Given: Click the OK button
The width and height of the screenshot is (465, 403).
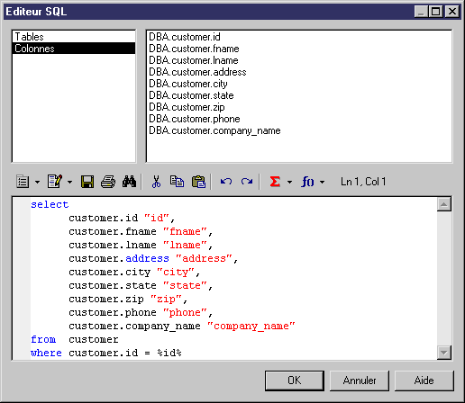Looking at the screenshot, I should (x=295, y=381).
